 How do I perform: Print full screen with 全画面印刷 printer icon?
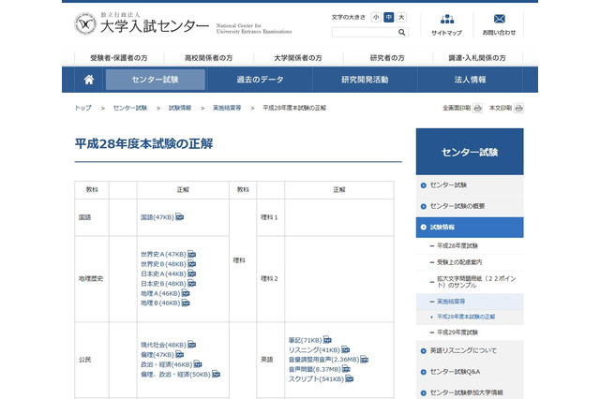(x=477, y=108)
